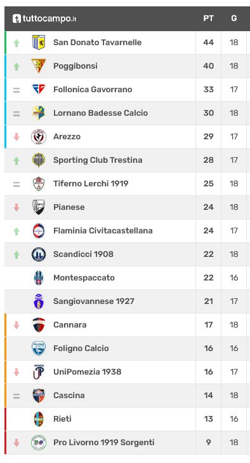250x463 pixels.
Task: Click the Foligno Calcio shield icon
Action: pos(39,348)
